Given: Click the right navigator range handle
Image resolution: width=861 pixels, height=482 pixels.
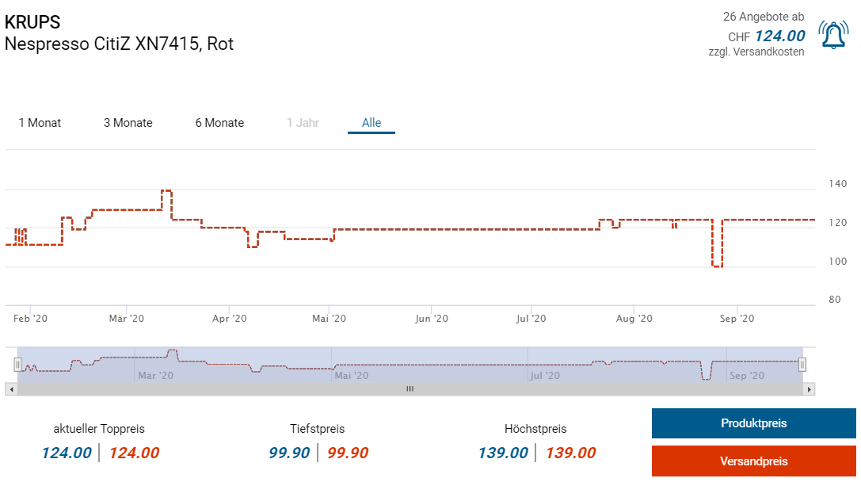Looking at the screenshot, I should tap(802, 365).
